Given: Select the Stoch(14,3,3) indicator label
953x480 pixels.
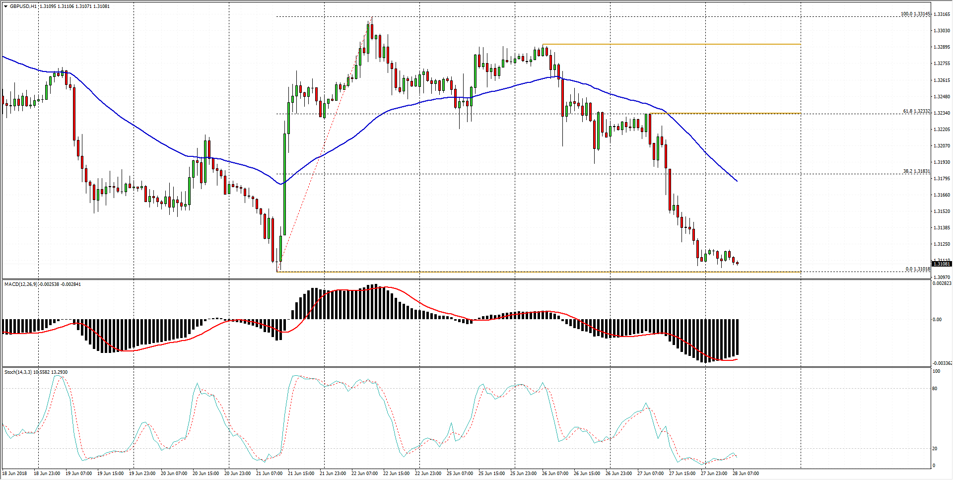Looking at the screenshot, I should click(x=18, y=372).
